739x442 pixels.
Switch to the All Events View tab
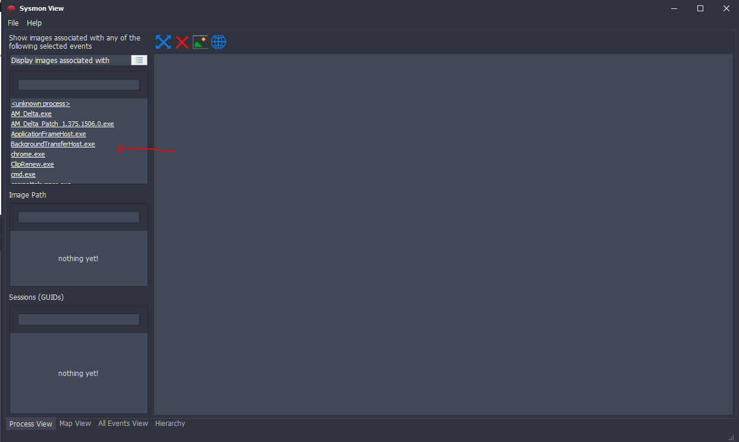click(x=123, y=424)
